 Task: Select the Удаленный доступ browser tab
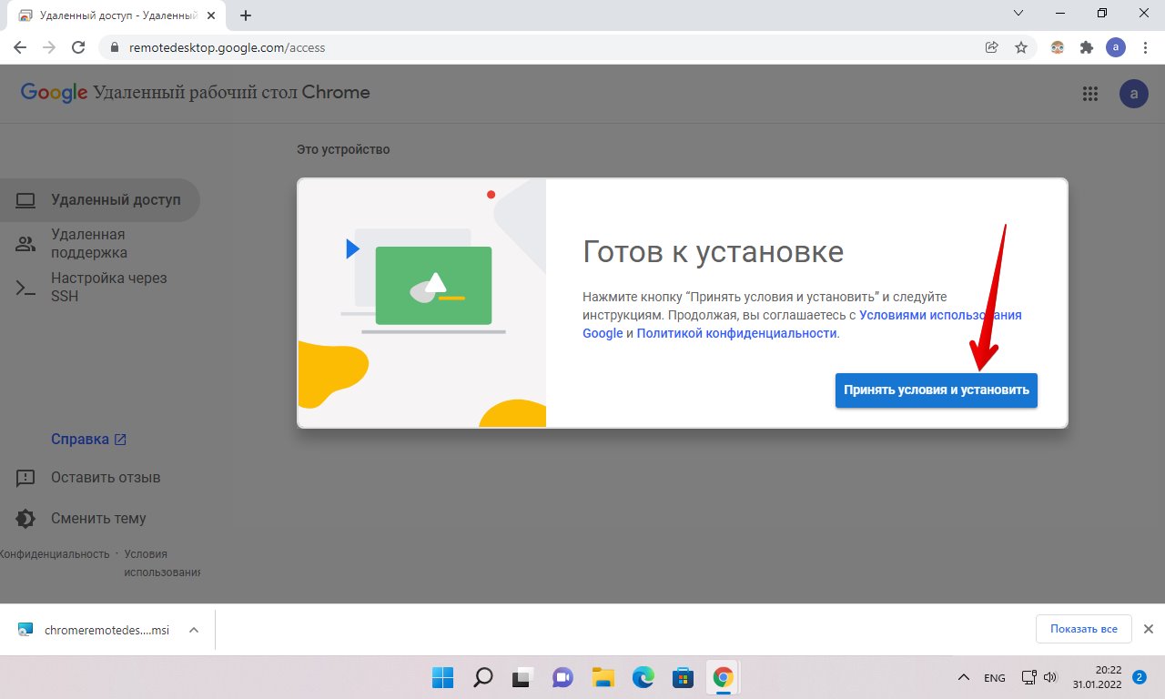[117, 15]
